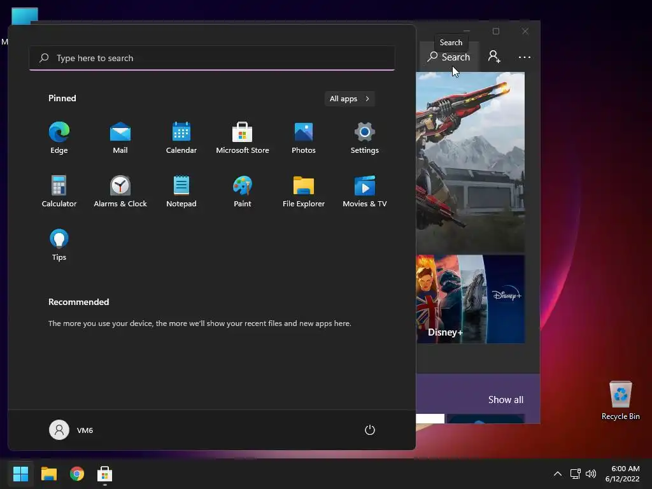Click the Pinned section heading
This screenshot has width=652, height=489.
pos(62,98)
